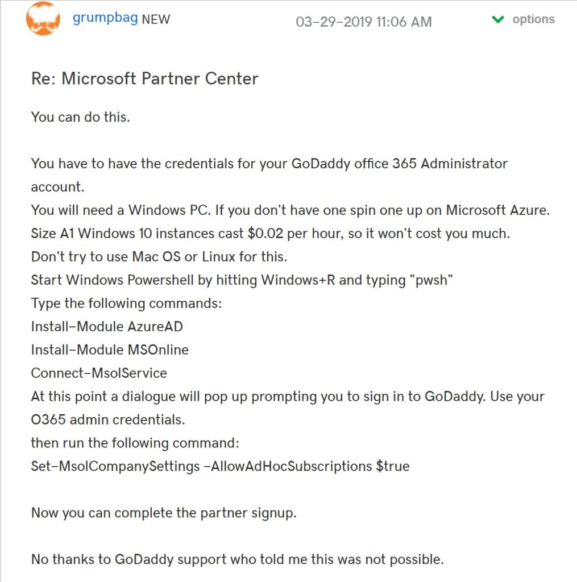Click the "No thanks to GoDaddy support" line
This screenshot has height=582, width=577.
click(238, 560)
